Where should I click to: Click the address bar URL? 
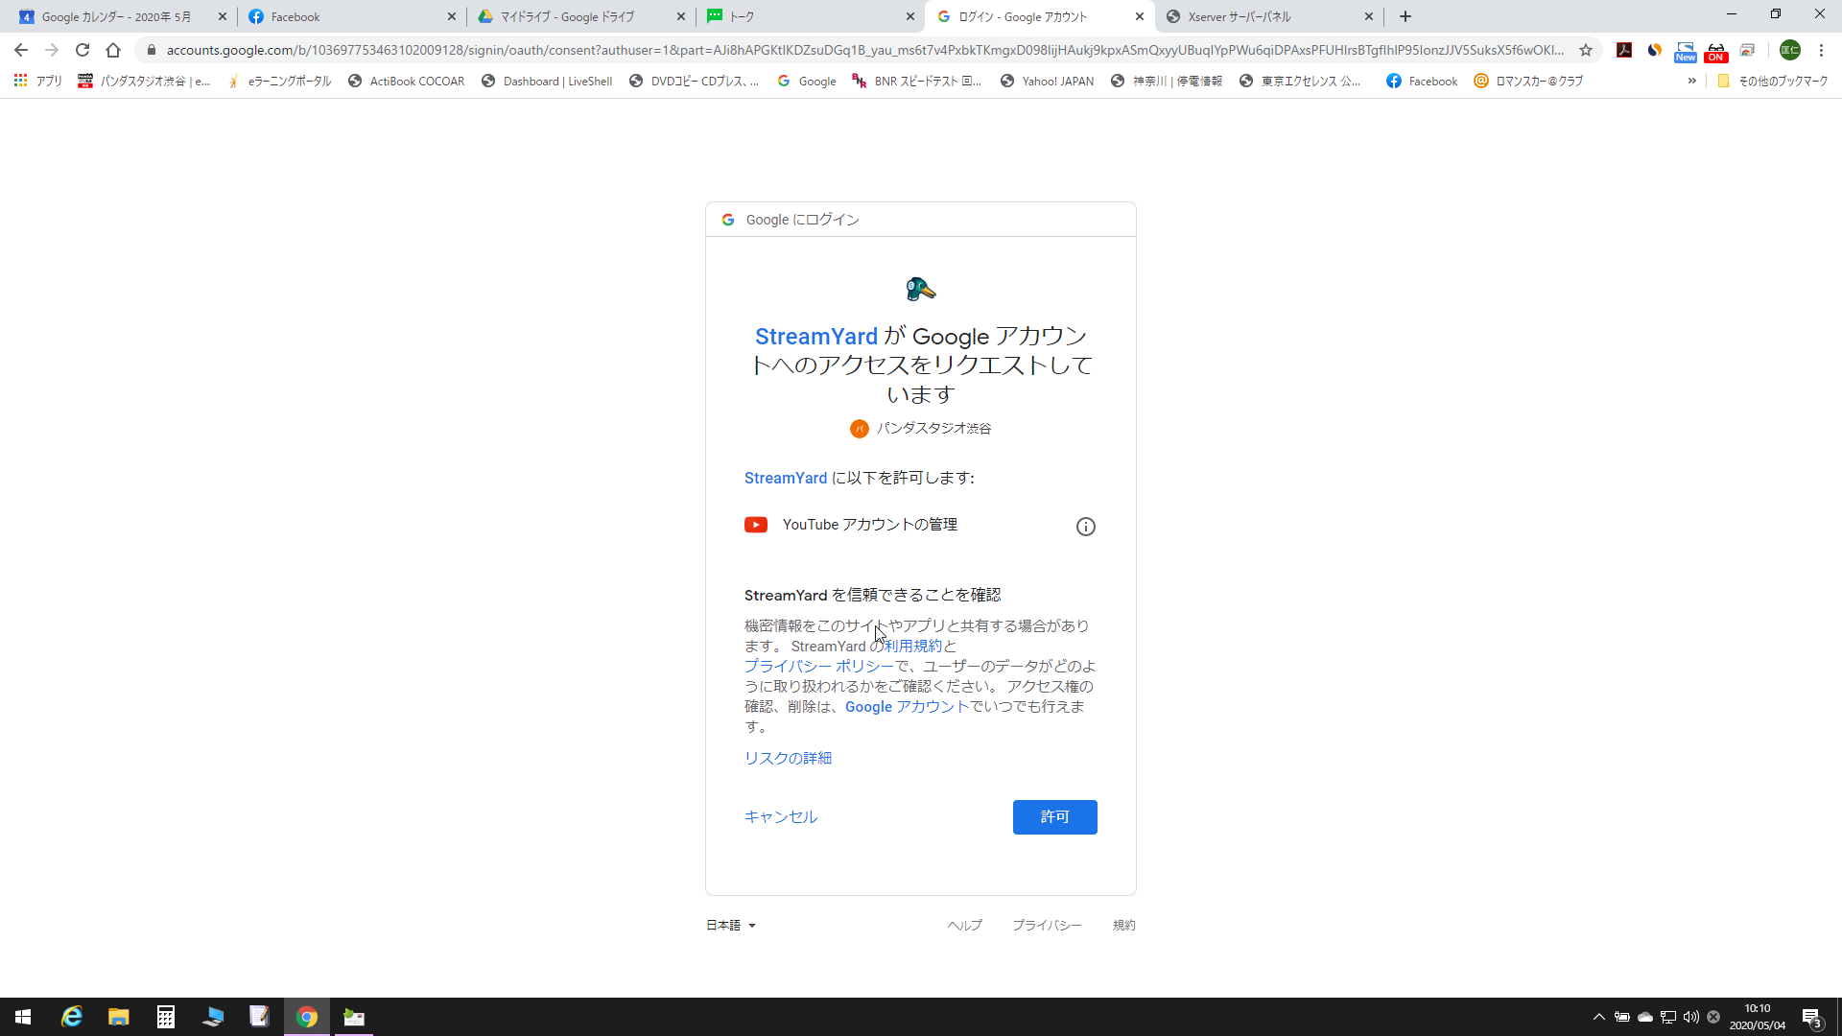click(x=863, y=50)
